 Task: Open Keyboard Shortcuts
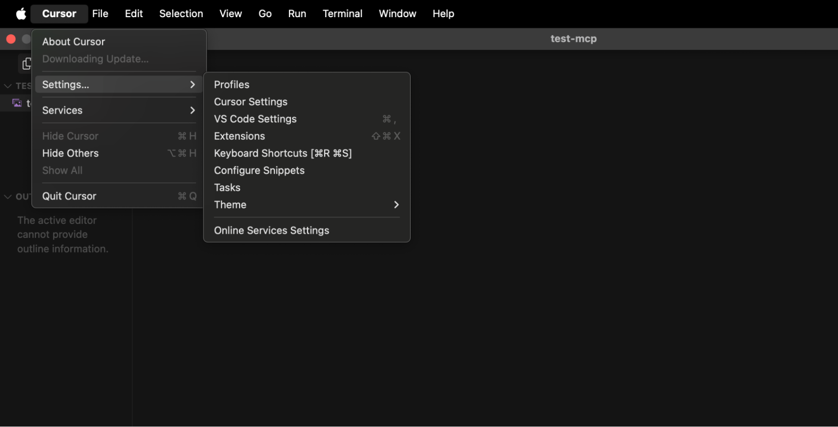(x=307, y=153)
